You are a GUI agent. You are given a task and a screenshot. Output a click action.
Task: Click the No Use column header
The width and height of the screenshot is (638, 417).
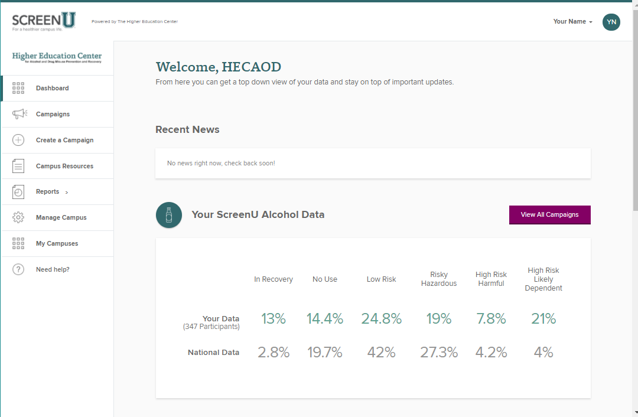[325, 279]
